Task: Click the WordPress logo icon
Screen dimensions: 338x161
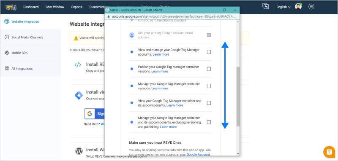Action: pos(79,151)
